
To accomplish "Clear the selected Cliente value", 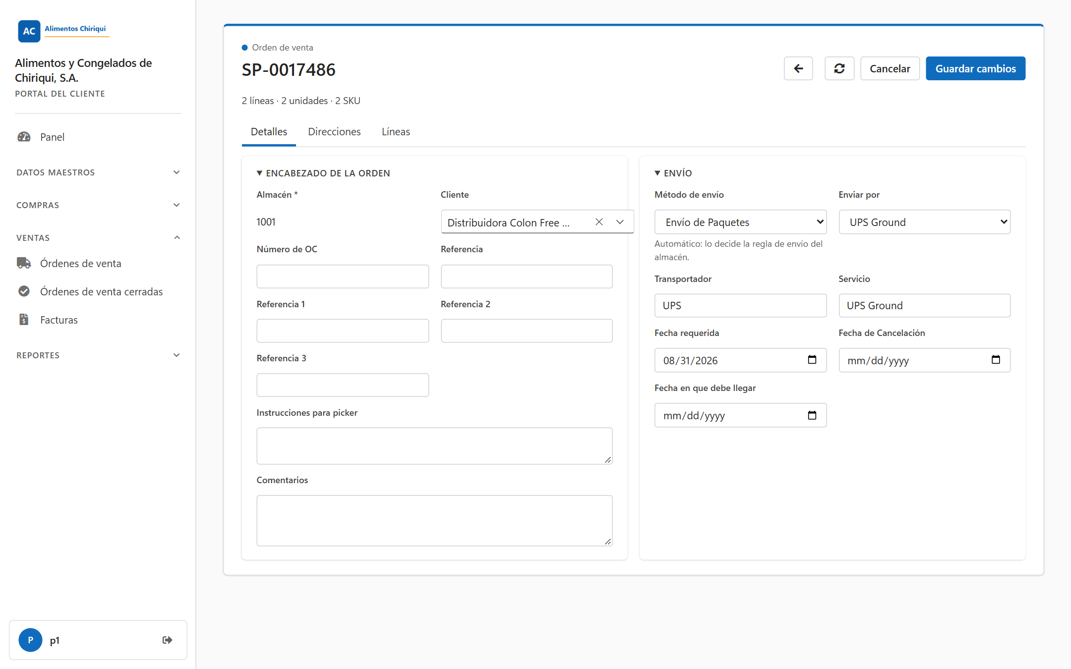I will (x=599, y=222).
